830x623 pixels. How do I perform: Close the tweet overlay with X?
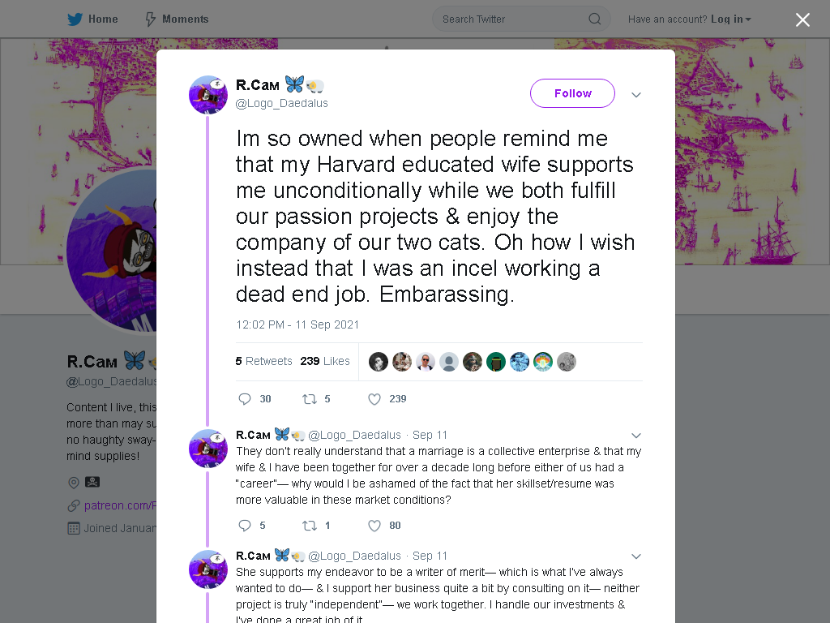pyautogui.click(x=802, y=19)
